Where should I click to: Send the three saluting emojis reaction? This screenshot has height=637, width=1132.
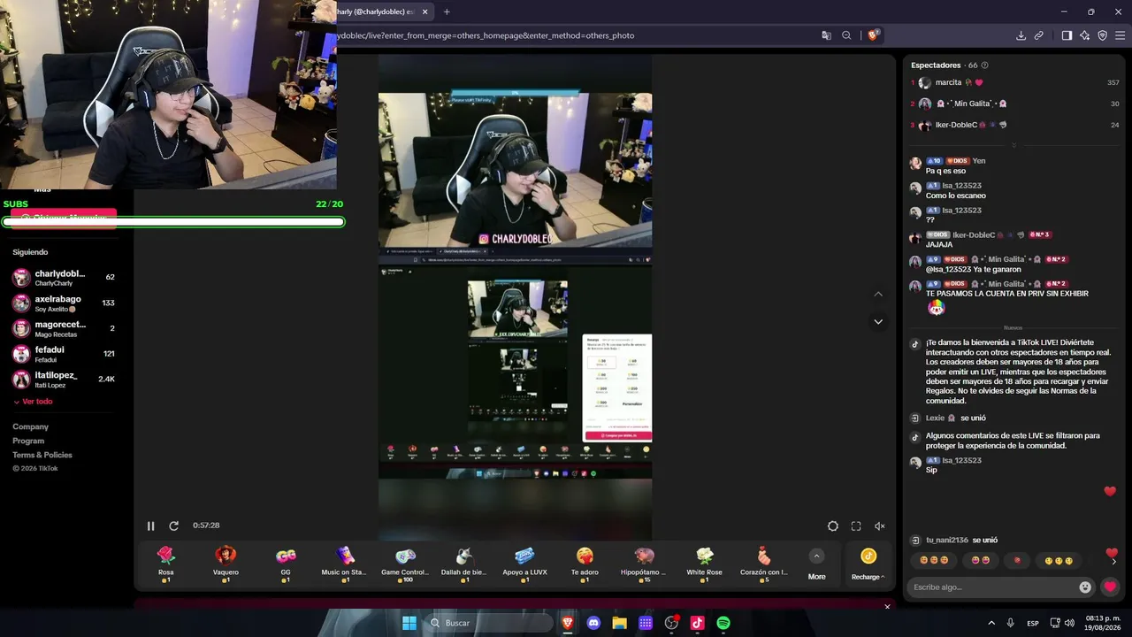point(1059,561)
